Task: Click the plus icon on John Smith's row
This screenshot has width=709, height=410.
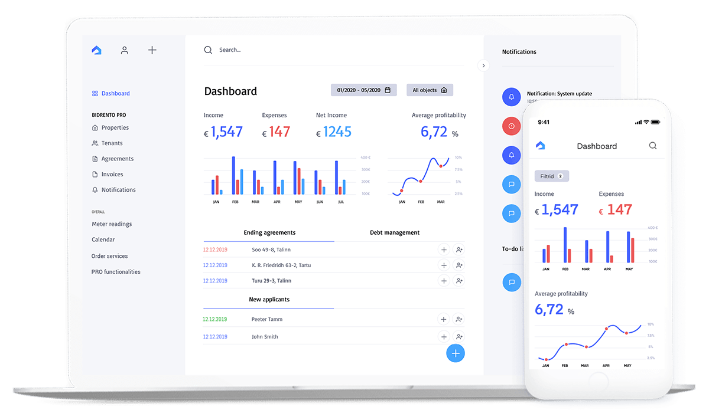Action: [444, 336]
